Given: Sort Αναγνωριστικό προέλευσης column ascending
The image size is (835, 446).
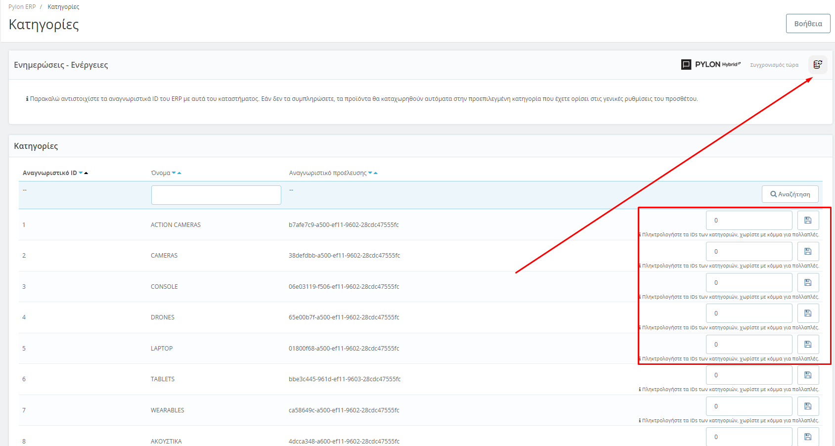Looking at the screenshot, I should (x=376, y=173).
